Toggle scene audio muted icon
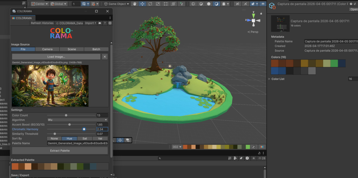The image size is (358, 178). point(237,4)
